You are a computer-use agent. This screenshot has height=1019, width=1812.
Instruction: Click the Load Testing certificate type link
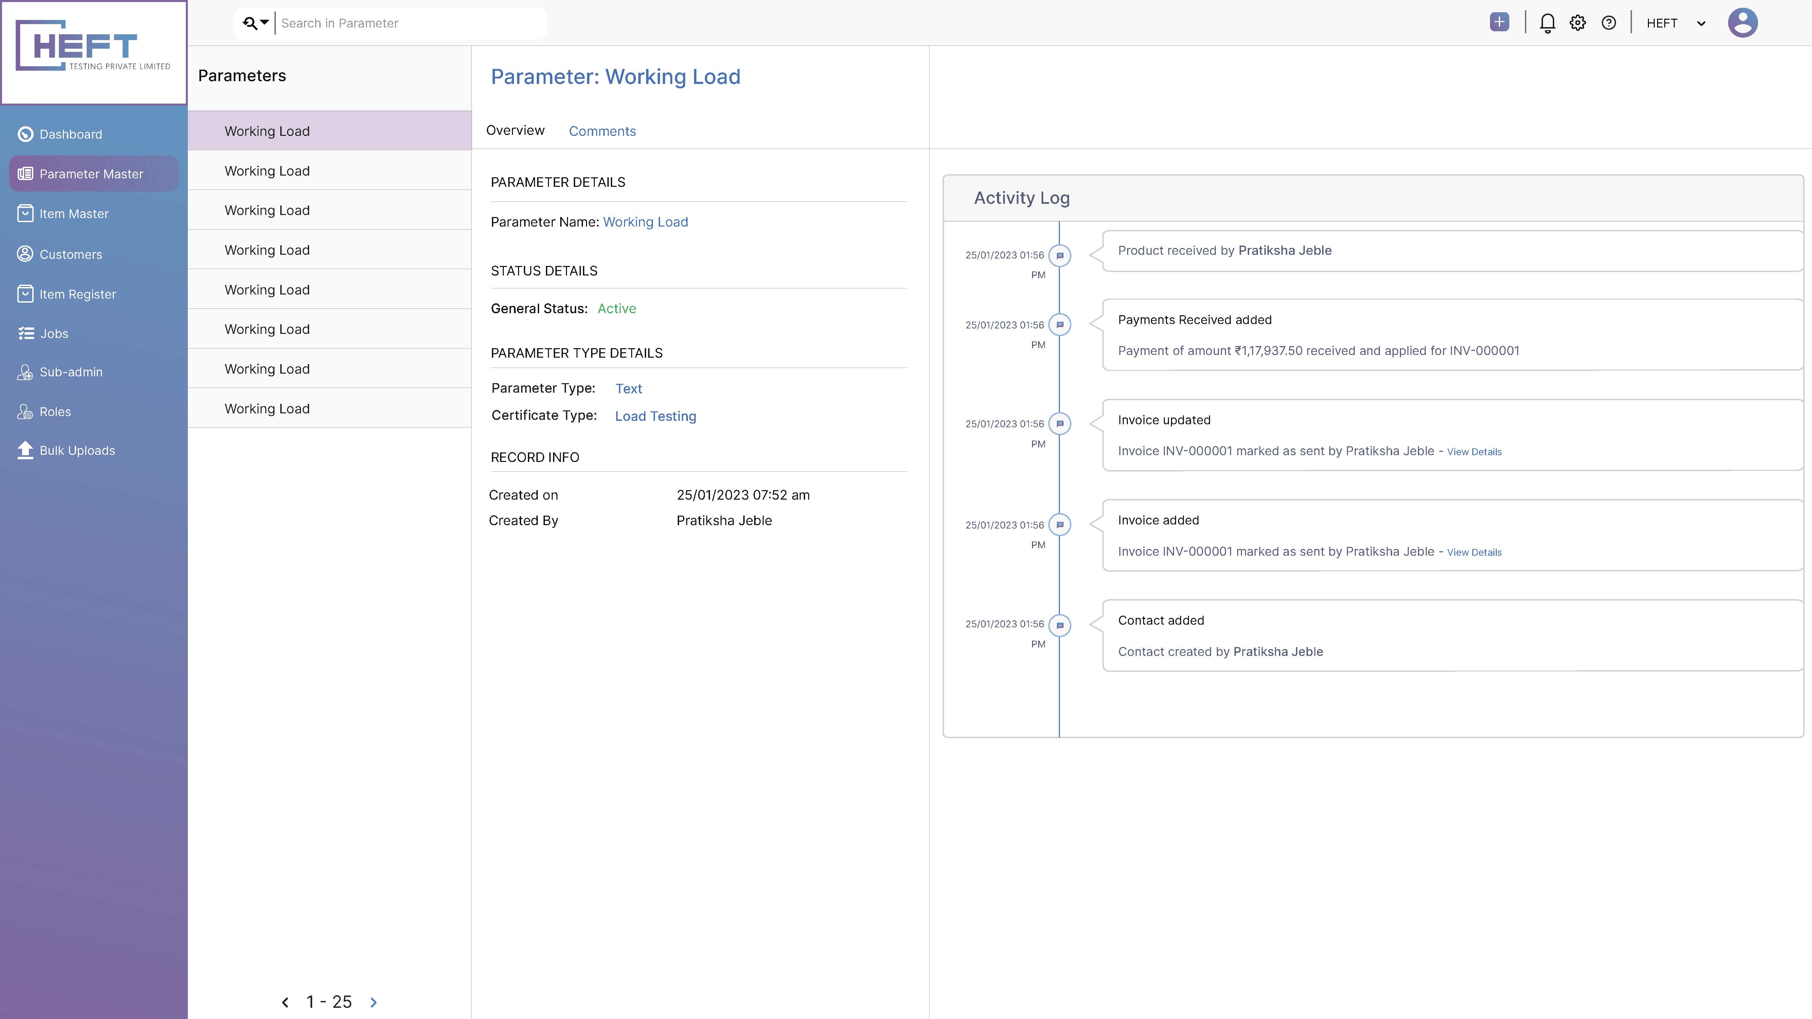click(655, 416)
